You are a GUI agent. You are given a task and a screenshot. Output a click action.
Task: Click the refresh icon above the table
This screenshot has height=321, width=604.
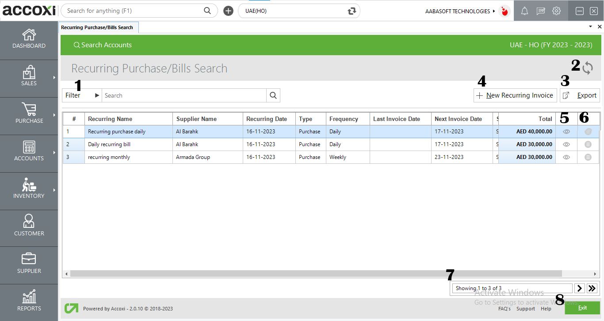[588, 68]
